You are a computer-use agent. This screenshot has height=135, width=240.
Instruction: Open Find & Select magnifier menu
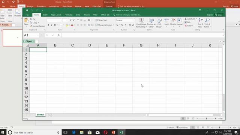click(x=207, y=23)
